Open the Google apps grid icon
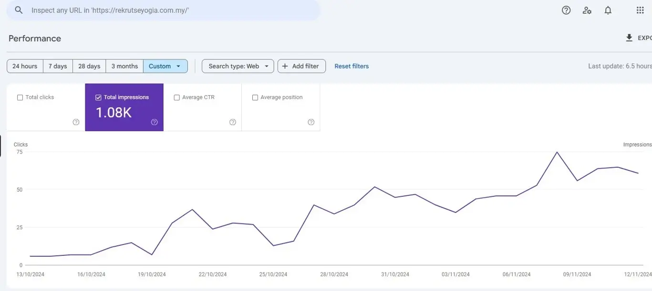This screenshot has width=652, height=291. pyautogui.click(x=640, y=10)
